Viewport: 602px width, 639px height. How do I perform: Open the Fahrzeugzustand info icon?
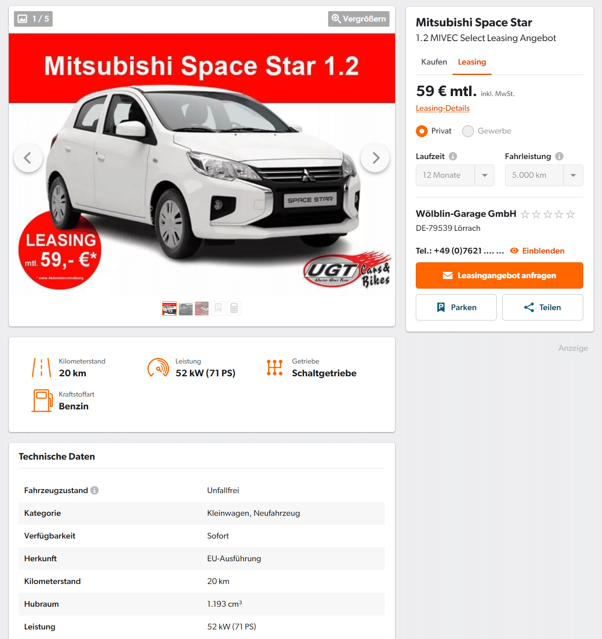94,490
